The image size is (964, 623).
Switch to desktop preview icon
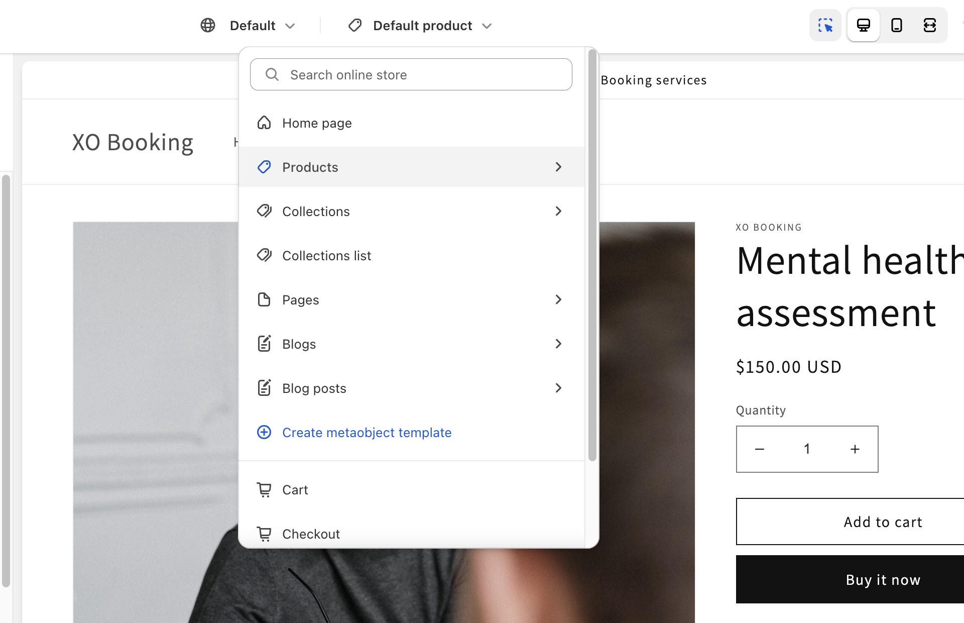863,25
